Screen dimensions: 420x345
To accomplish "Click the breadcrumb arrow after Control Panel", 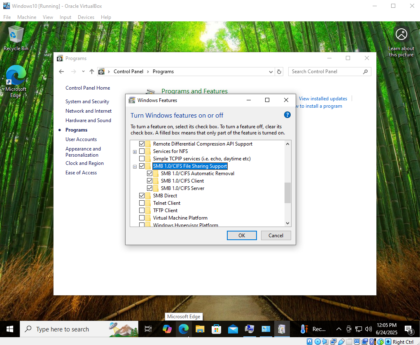I will click(x=148, y=72).
